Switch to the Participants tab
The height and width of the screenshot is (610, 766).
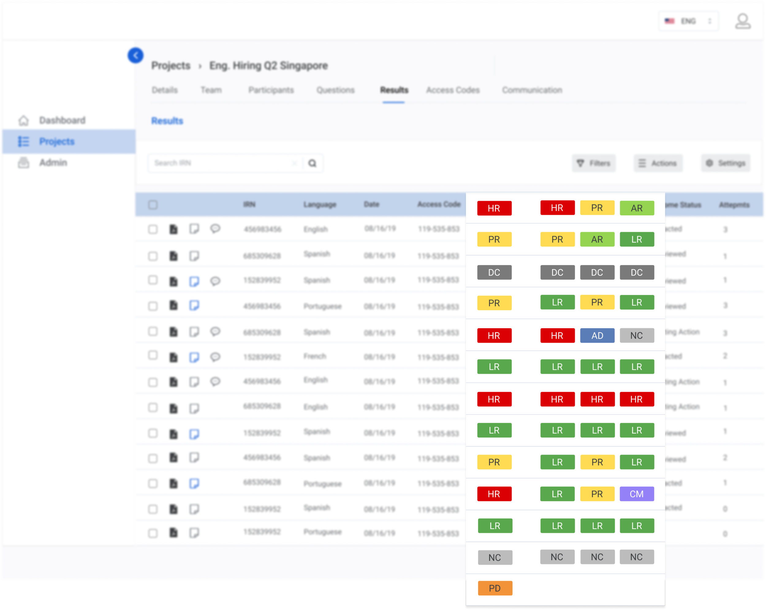pyautogui.click(x=271, y=90)
